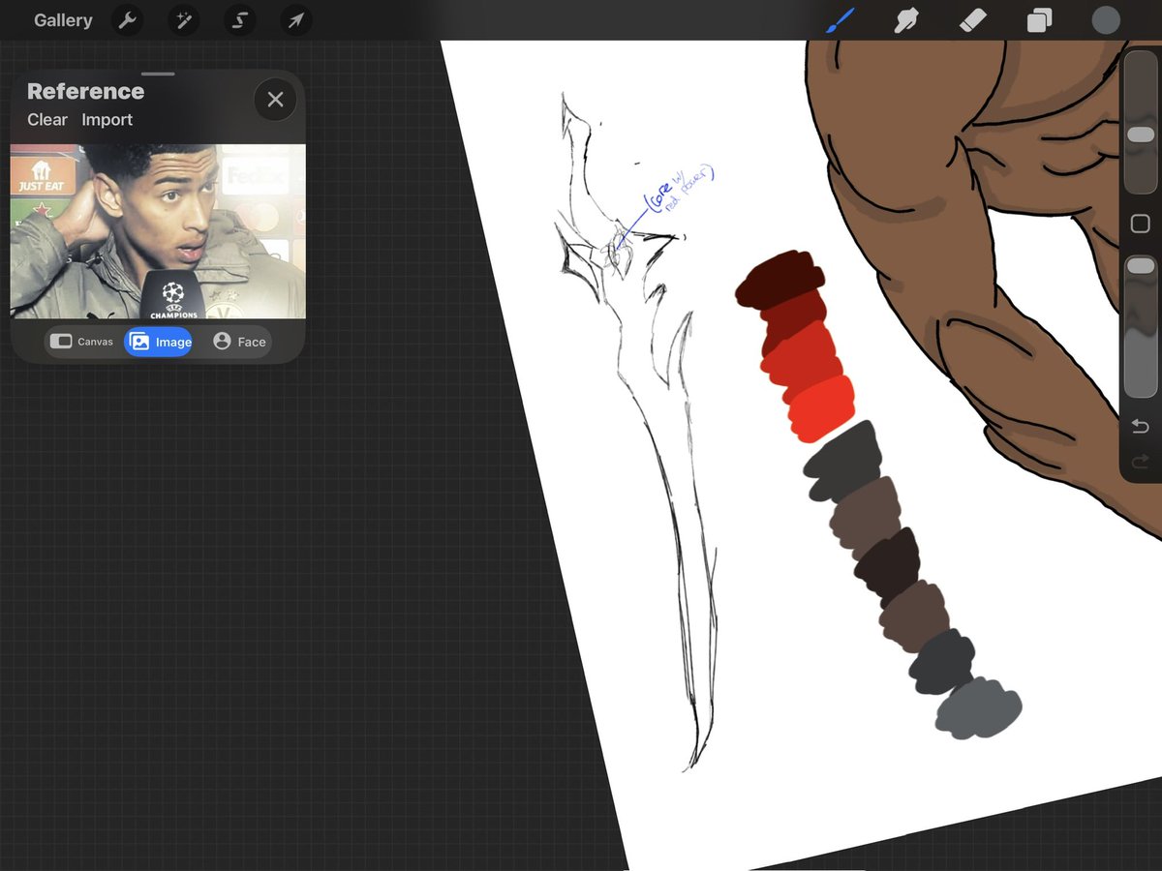Activate the Selection tool
The image size is (1162, 871).
tap(239, 20)
